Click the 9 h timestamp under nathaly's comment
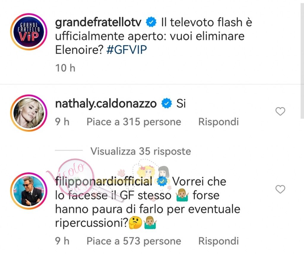 point(62,122)
